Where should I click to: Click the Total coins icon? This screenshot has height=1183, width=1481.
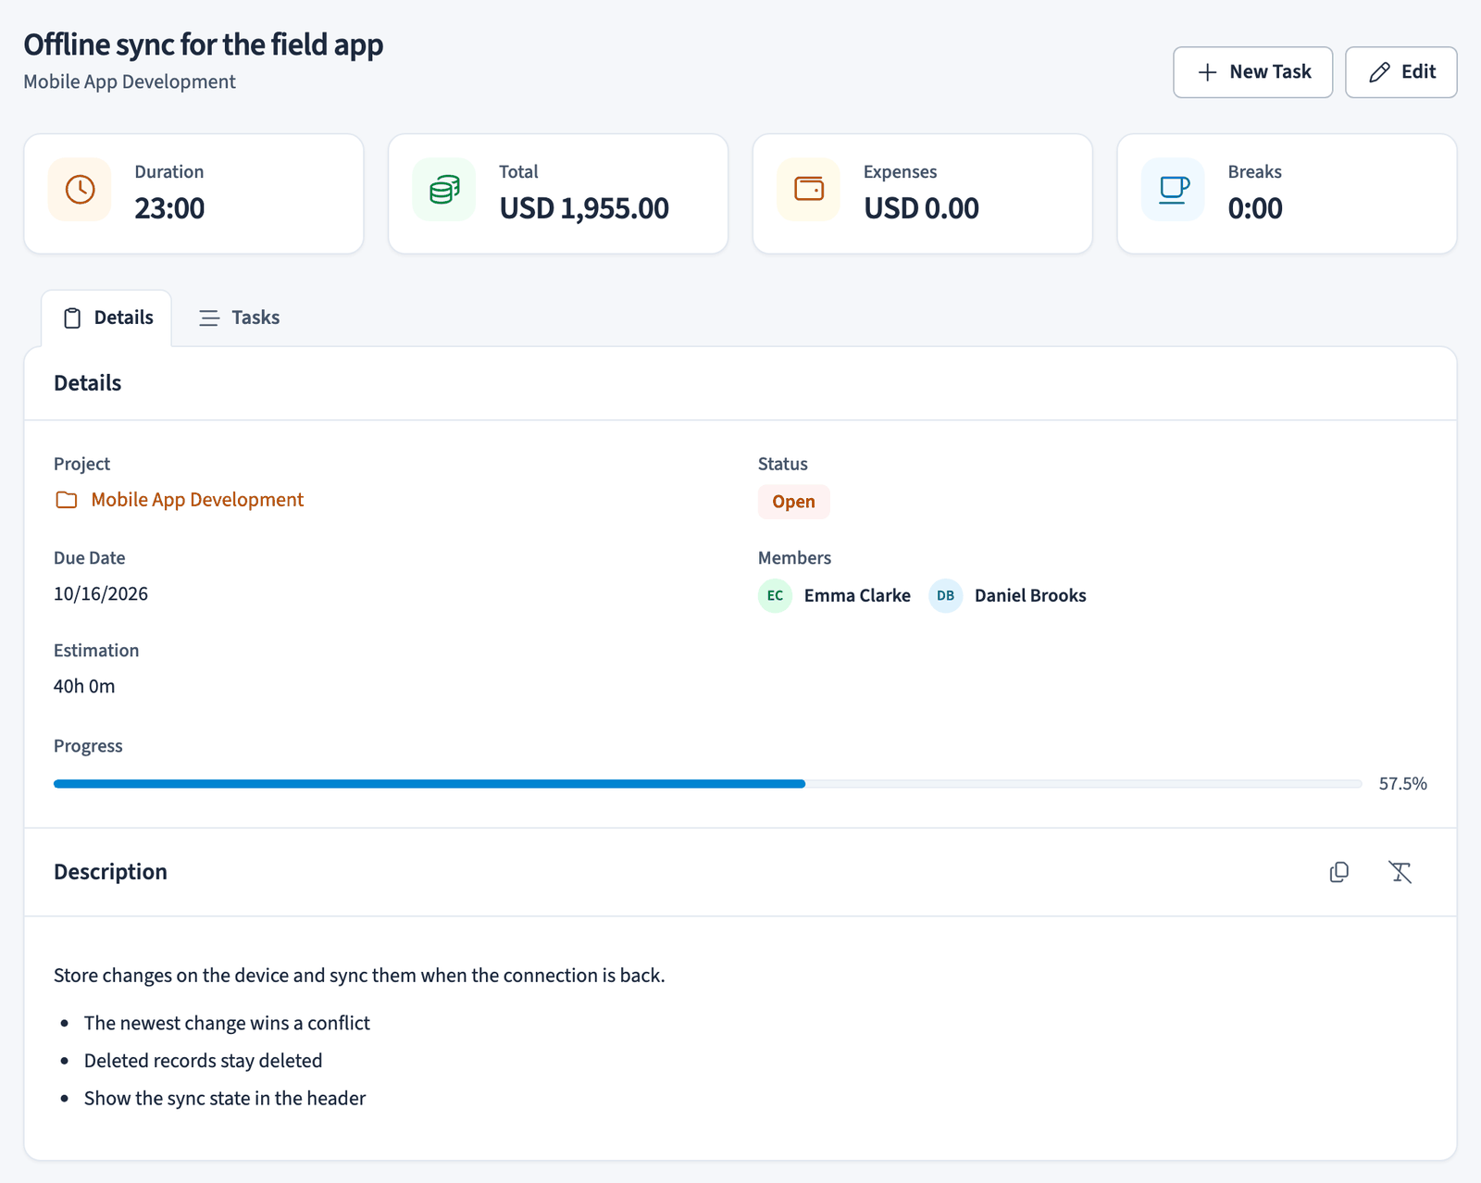coord(444,190)
